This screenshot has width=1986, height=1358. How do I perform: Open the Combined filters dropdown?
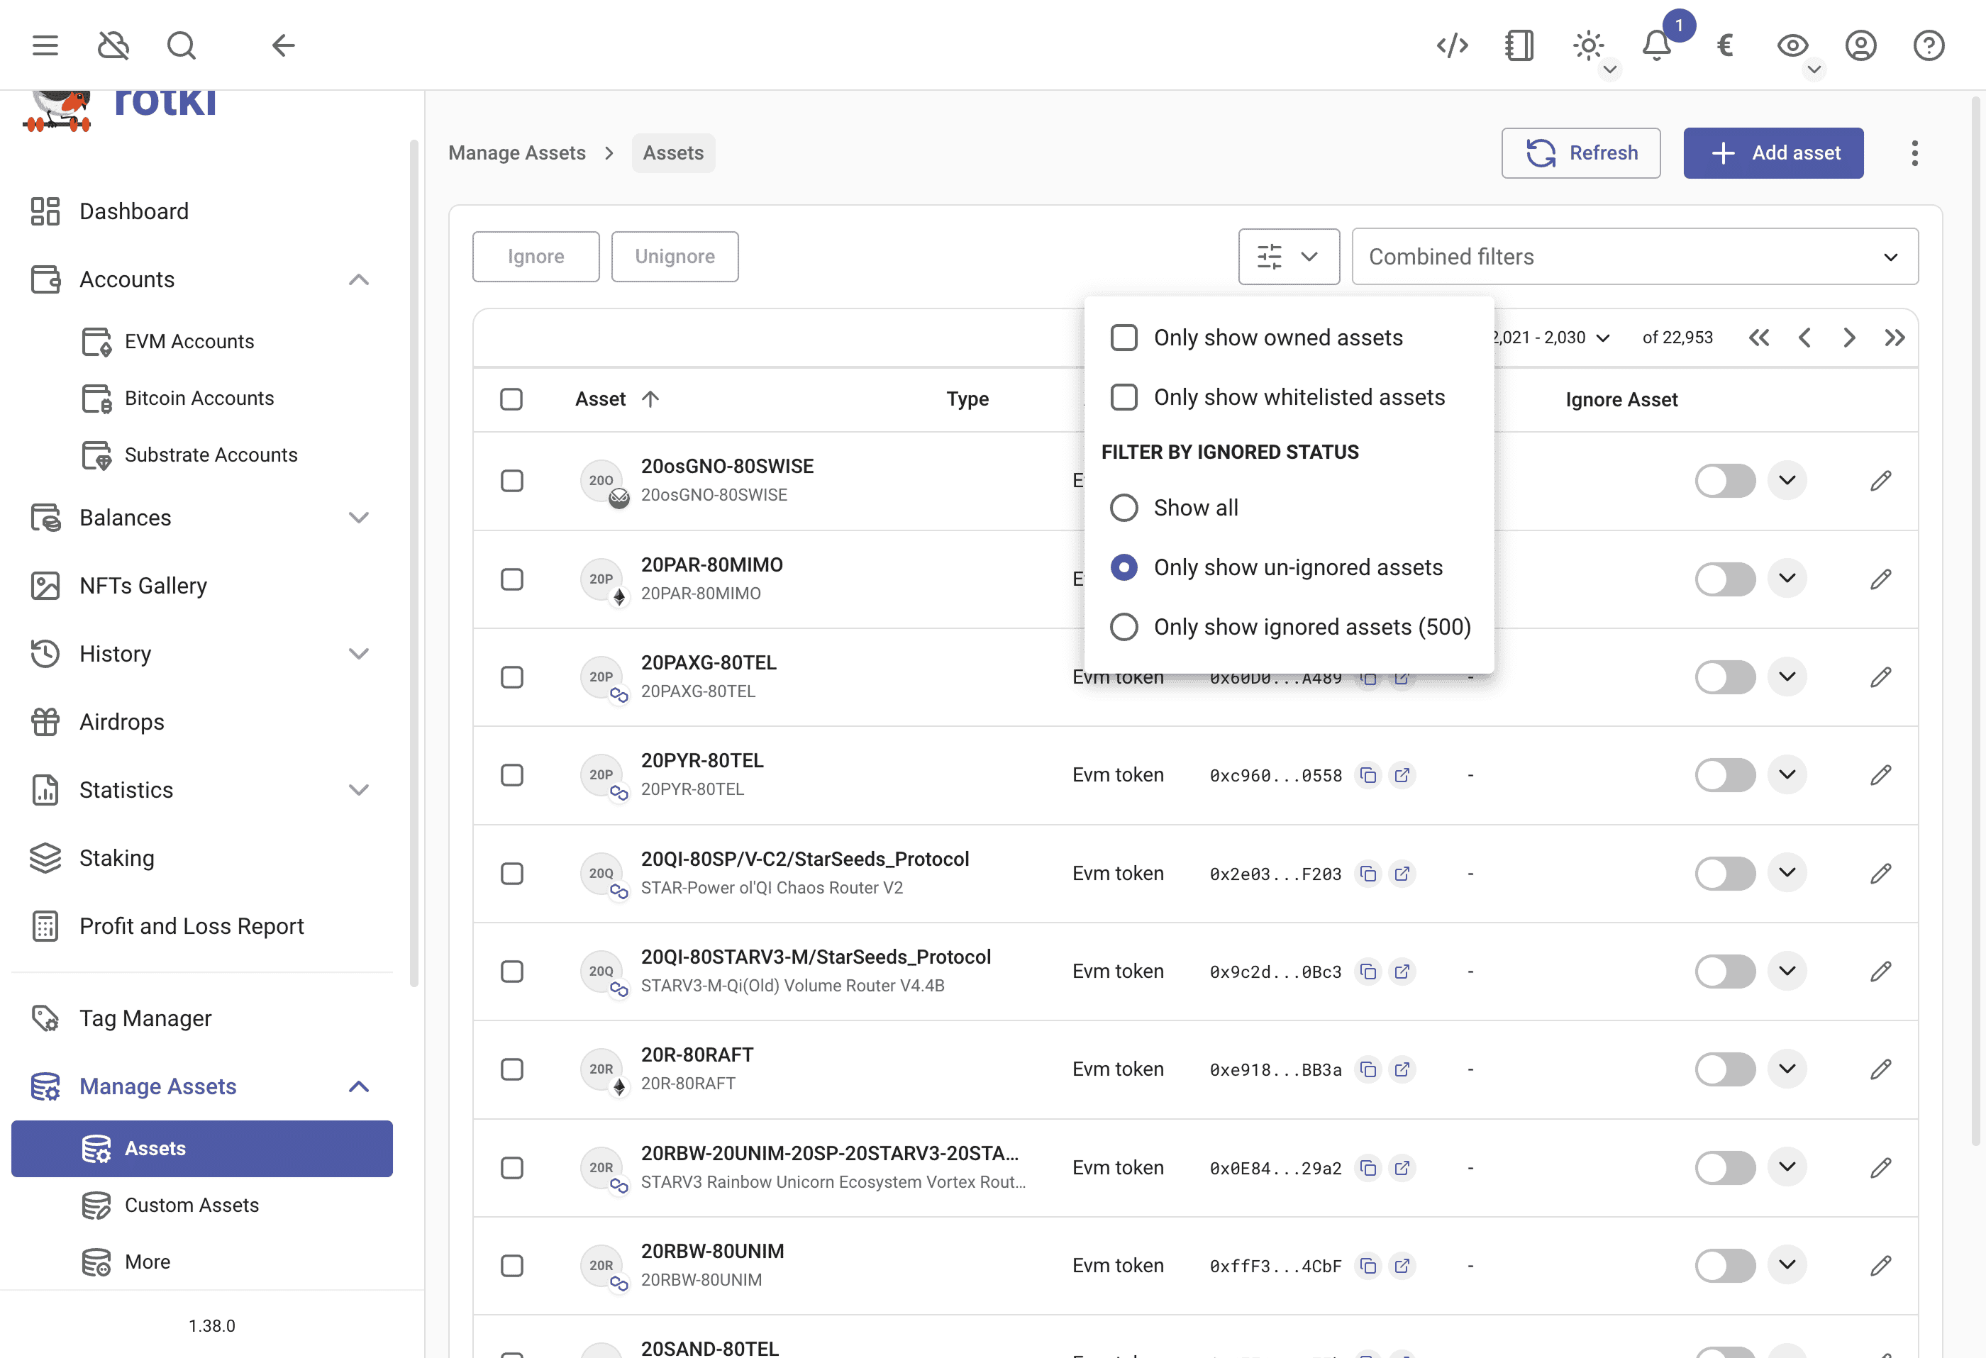[1634, 257]
